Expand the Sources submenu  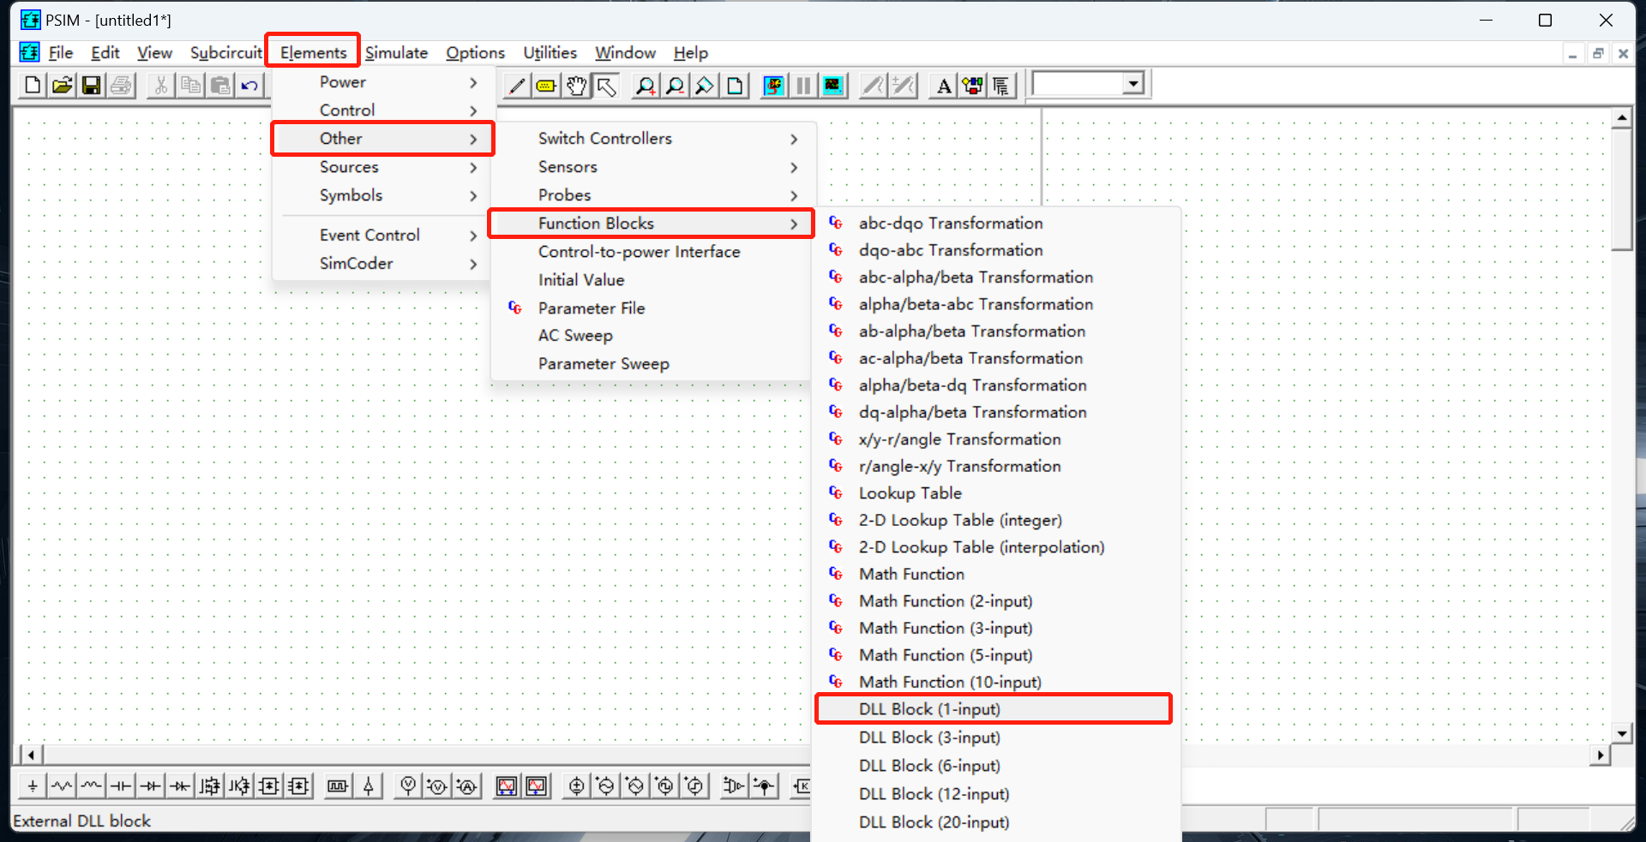pos(382,167)
